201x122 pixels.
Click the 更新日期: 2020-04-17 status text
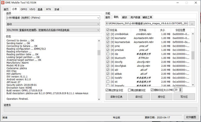[x=157, y=117]
